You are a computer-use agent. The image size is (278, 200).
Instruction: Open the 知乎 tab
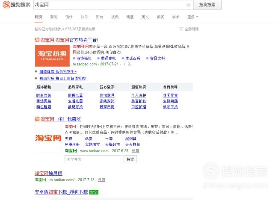pos(84,17)
